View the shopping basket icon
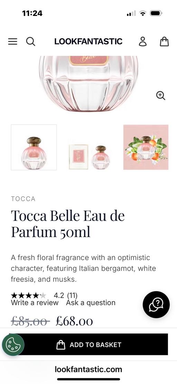Viewport: 177px width, 384px height. (164, 42)
